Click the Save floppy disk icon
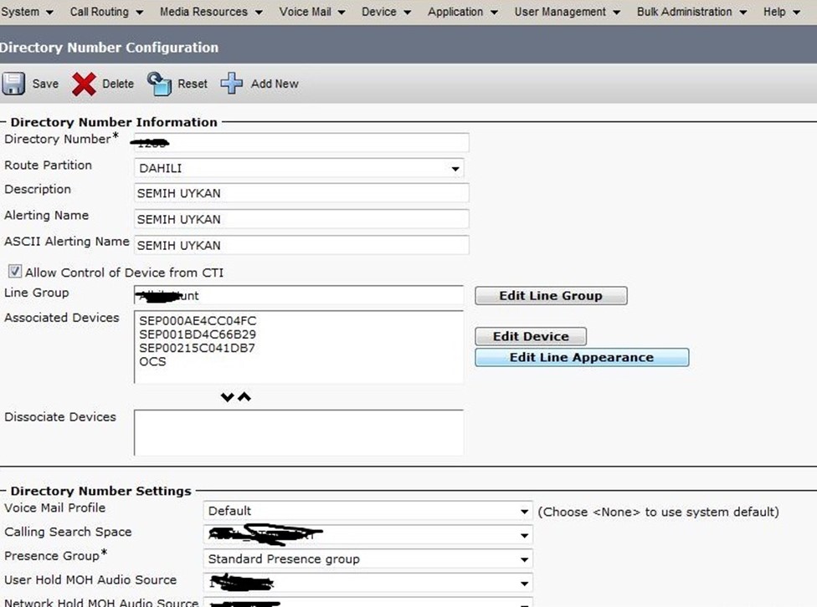 (13, 84)
